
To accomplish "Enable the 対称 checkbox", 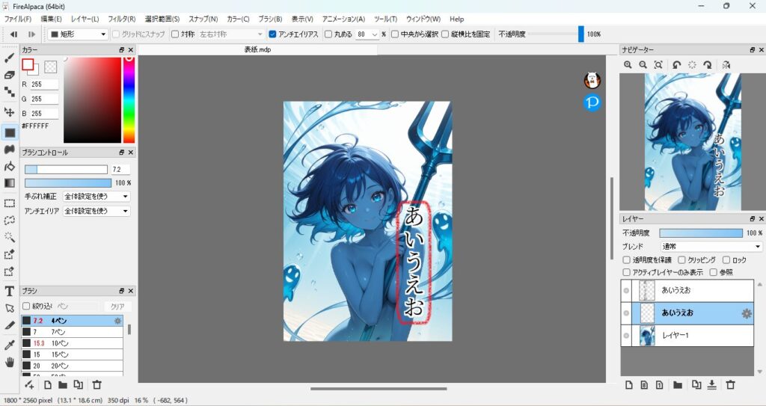I will [175, 34].
